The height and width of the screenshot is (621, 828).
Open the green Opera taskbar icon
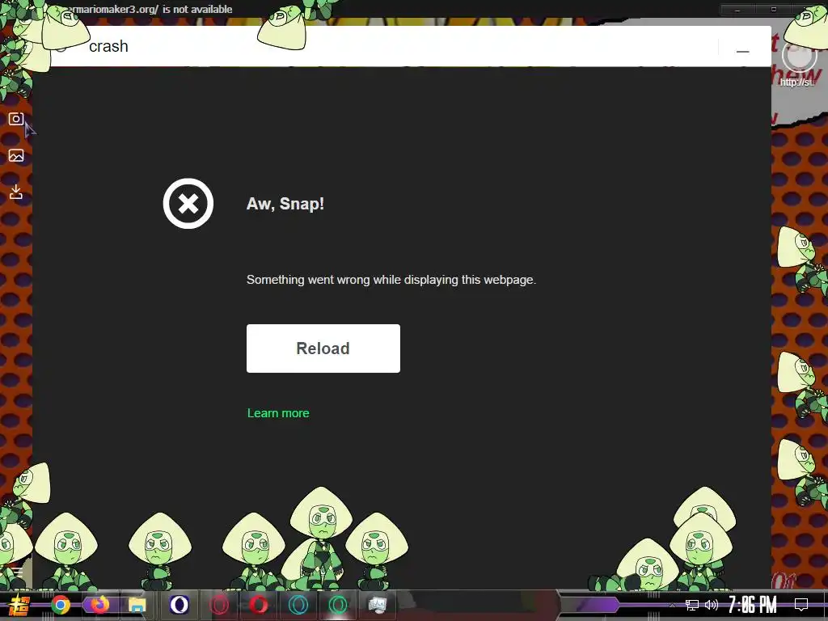[x=338, y=605]
